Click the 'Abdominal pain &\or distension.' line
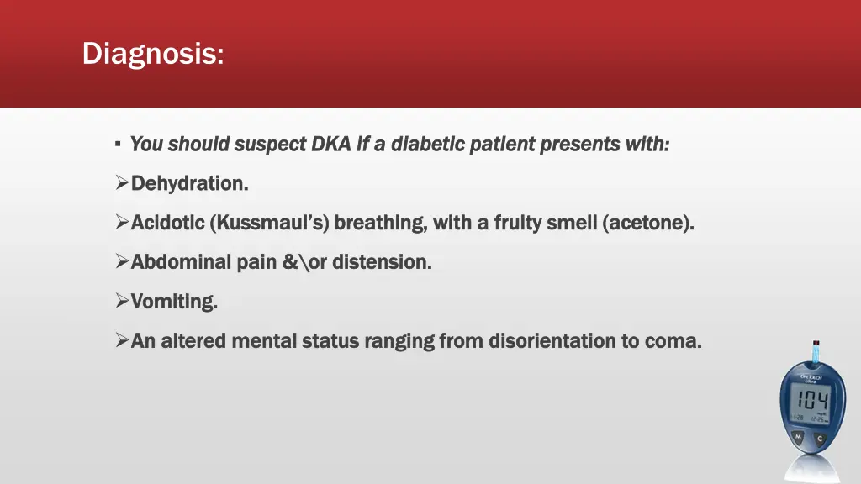Image resolution: width=861 pixels, height=484 pixels. (281, 262)
